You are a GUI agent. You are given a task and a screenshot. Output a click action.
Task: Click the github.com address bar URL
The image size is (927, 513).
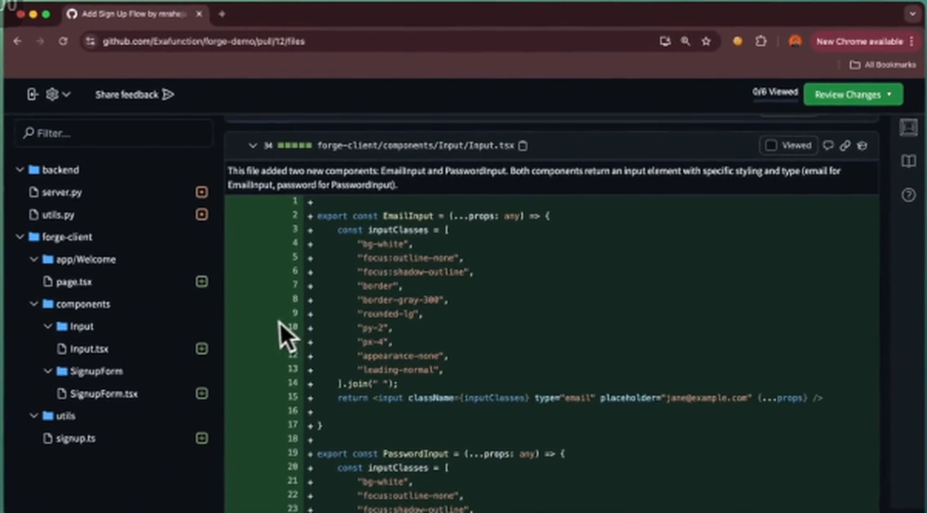203,42
